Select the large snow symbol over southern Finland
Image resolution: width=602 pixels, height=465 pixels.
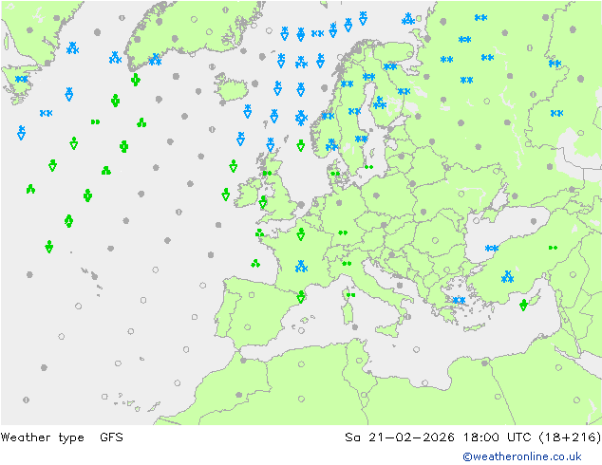(380, 102)
